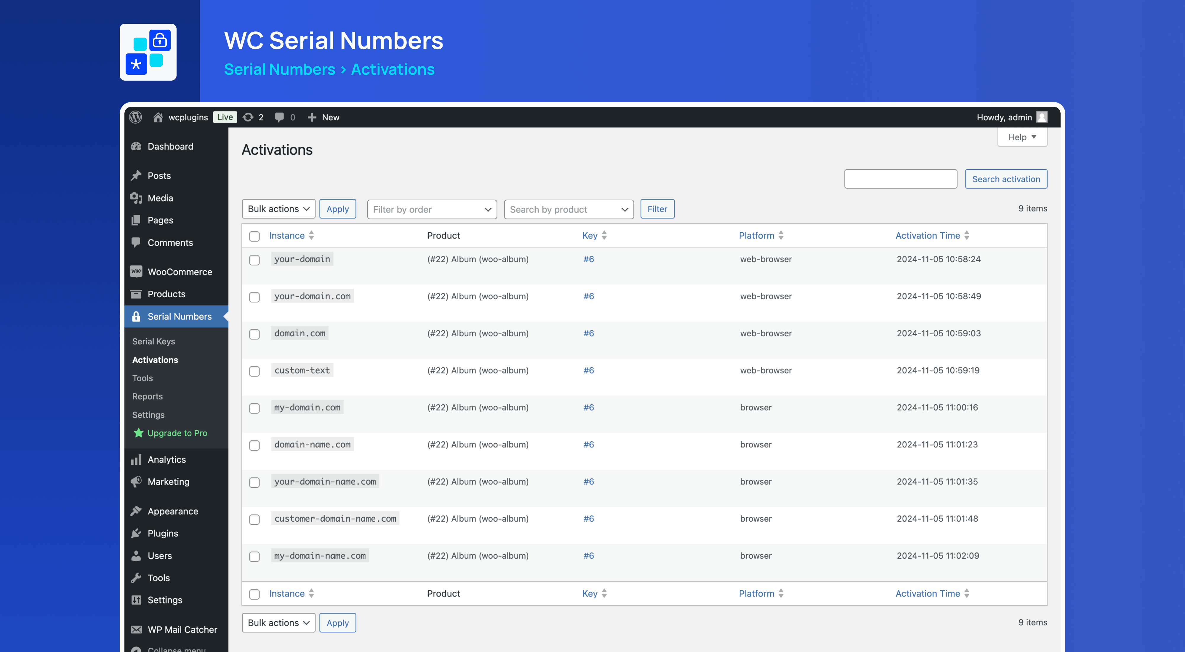Click the Users person icon
The image size is (1185, 652).
[x=136, y=556]
